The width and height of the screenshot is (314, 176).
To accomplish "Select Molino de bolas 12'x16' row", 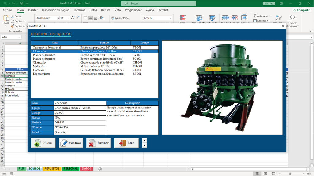I will (x=94, y=66).
